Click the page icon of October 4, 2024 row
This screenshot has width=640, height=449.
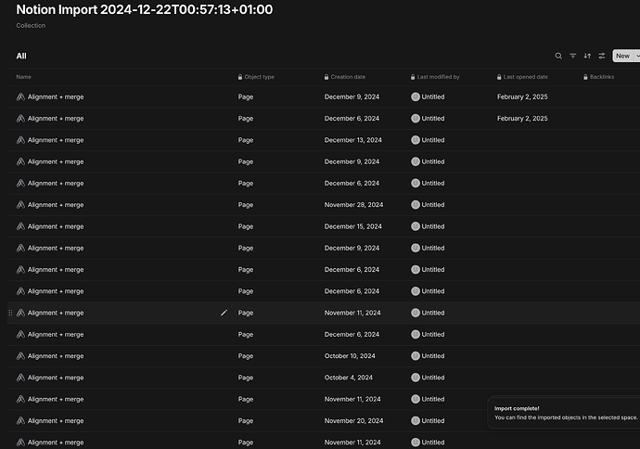[x=20, y=378]
